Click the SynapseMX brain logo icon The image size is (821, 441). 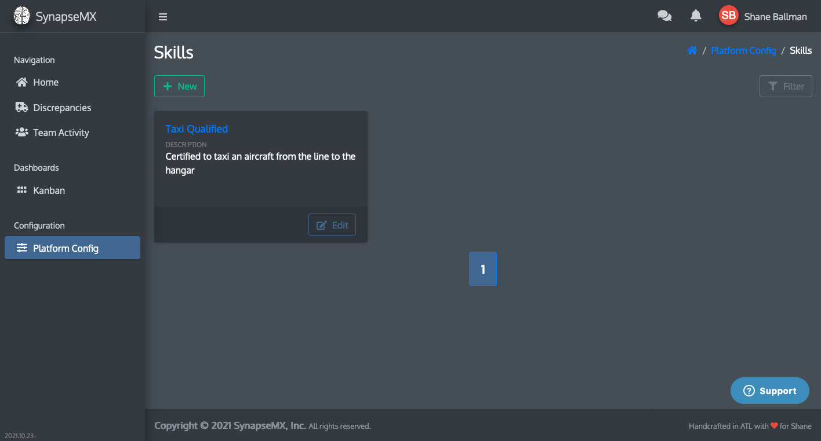point(21,16)
